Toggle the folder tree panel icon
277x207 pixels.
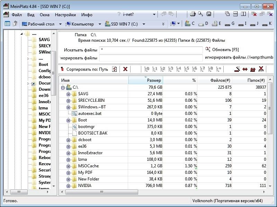[x=7, y=23]
